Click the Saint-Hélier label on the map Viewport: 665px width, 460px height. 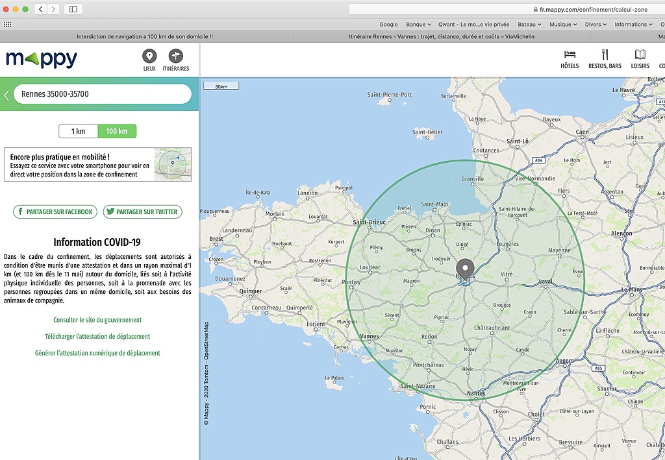point(427,132)
